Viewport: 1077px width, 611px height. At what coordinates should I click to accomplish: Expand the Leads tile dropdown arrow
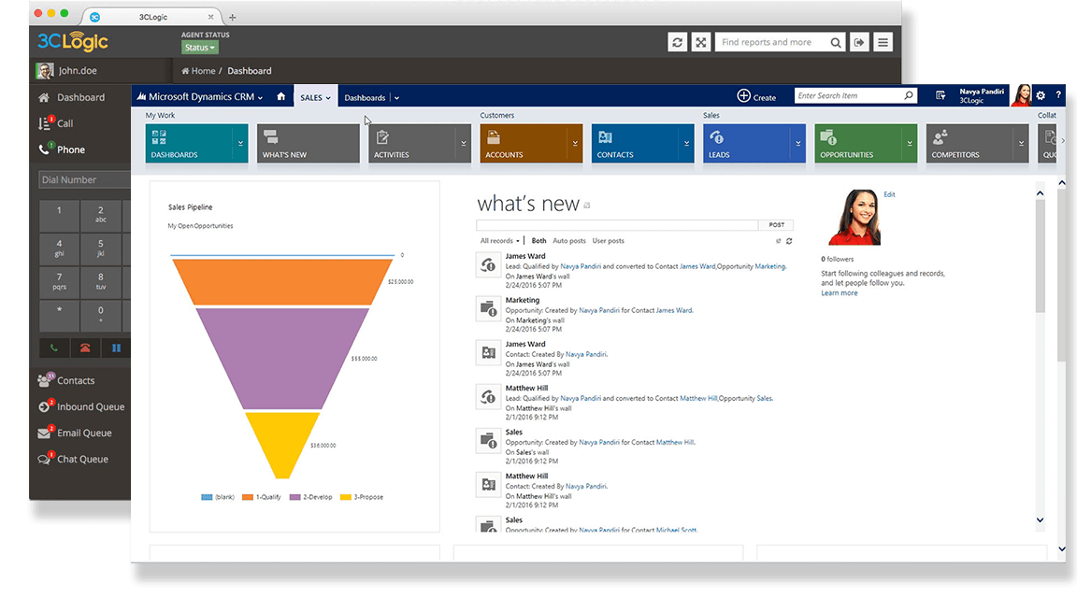pos(798,144)
